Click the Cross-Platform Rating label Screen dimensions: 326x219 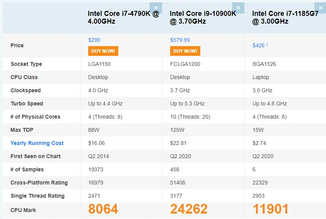point(39,183)
